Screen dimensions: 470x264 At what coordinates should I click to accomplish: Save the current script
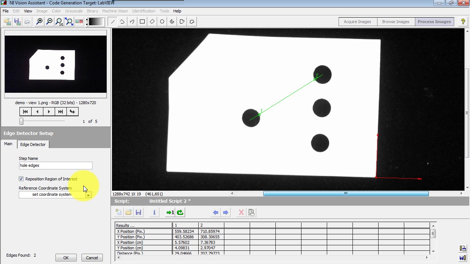[138, 212]
